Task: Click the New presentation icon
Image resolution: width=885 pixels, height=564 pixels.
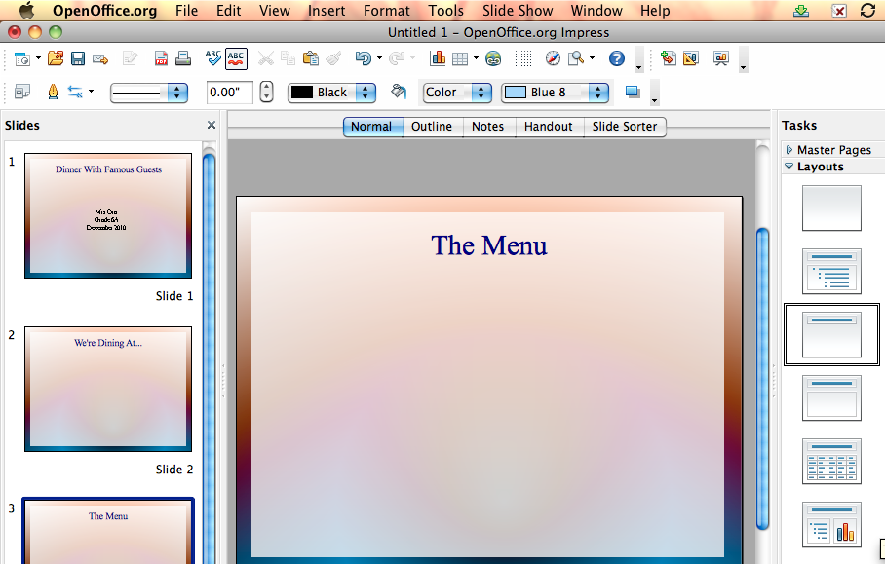Action: [x=22, y=58]
